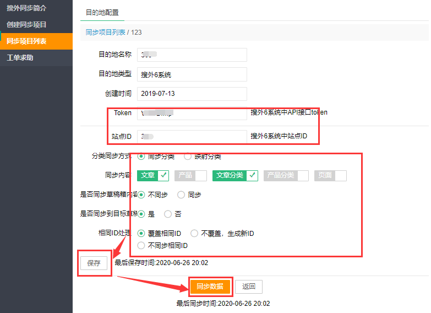Click the 目的地类型 input field

[192, 74]
